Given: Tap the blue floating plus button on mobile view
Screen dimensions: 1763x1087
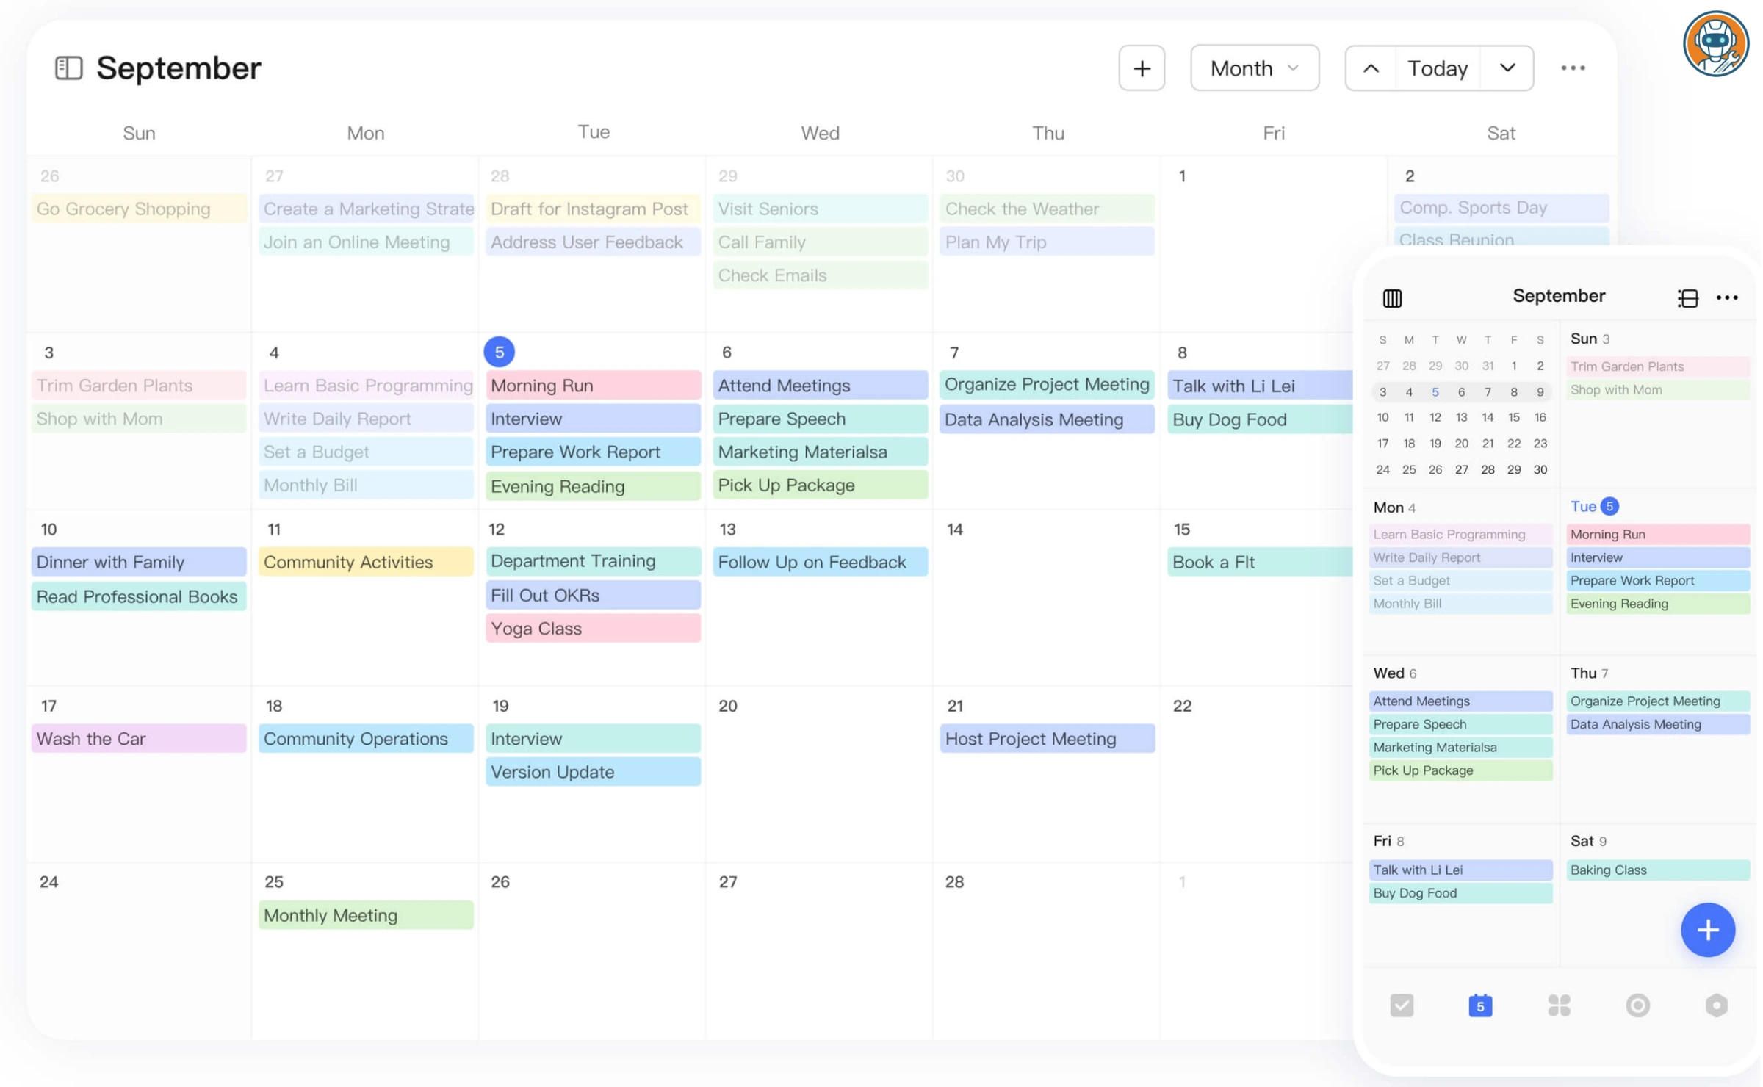Looking at the screenshot, I should [1708, 930].
